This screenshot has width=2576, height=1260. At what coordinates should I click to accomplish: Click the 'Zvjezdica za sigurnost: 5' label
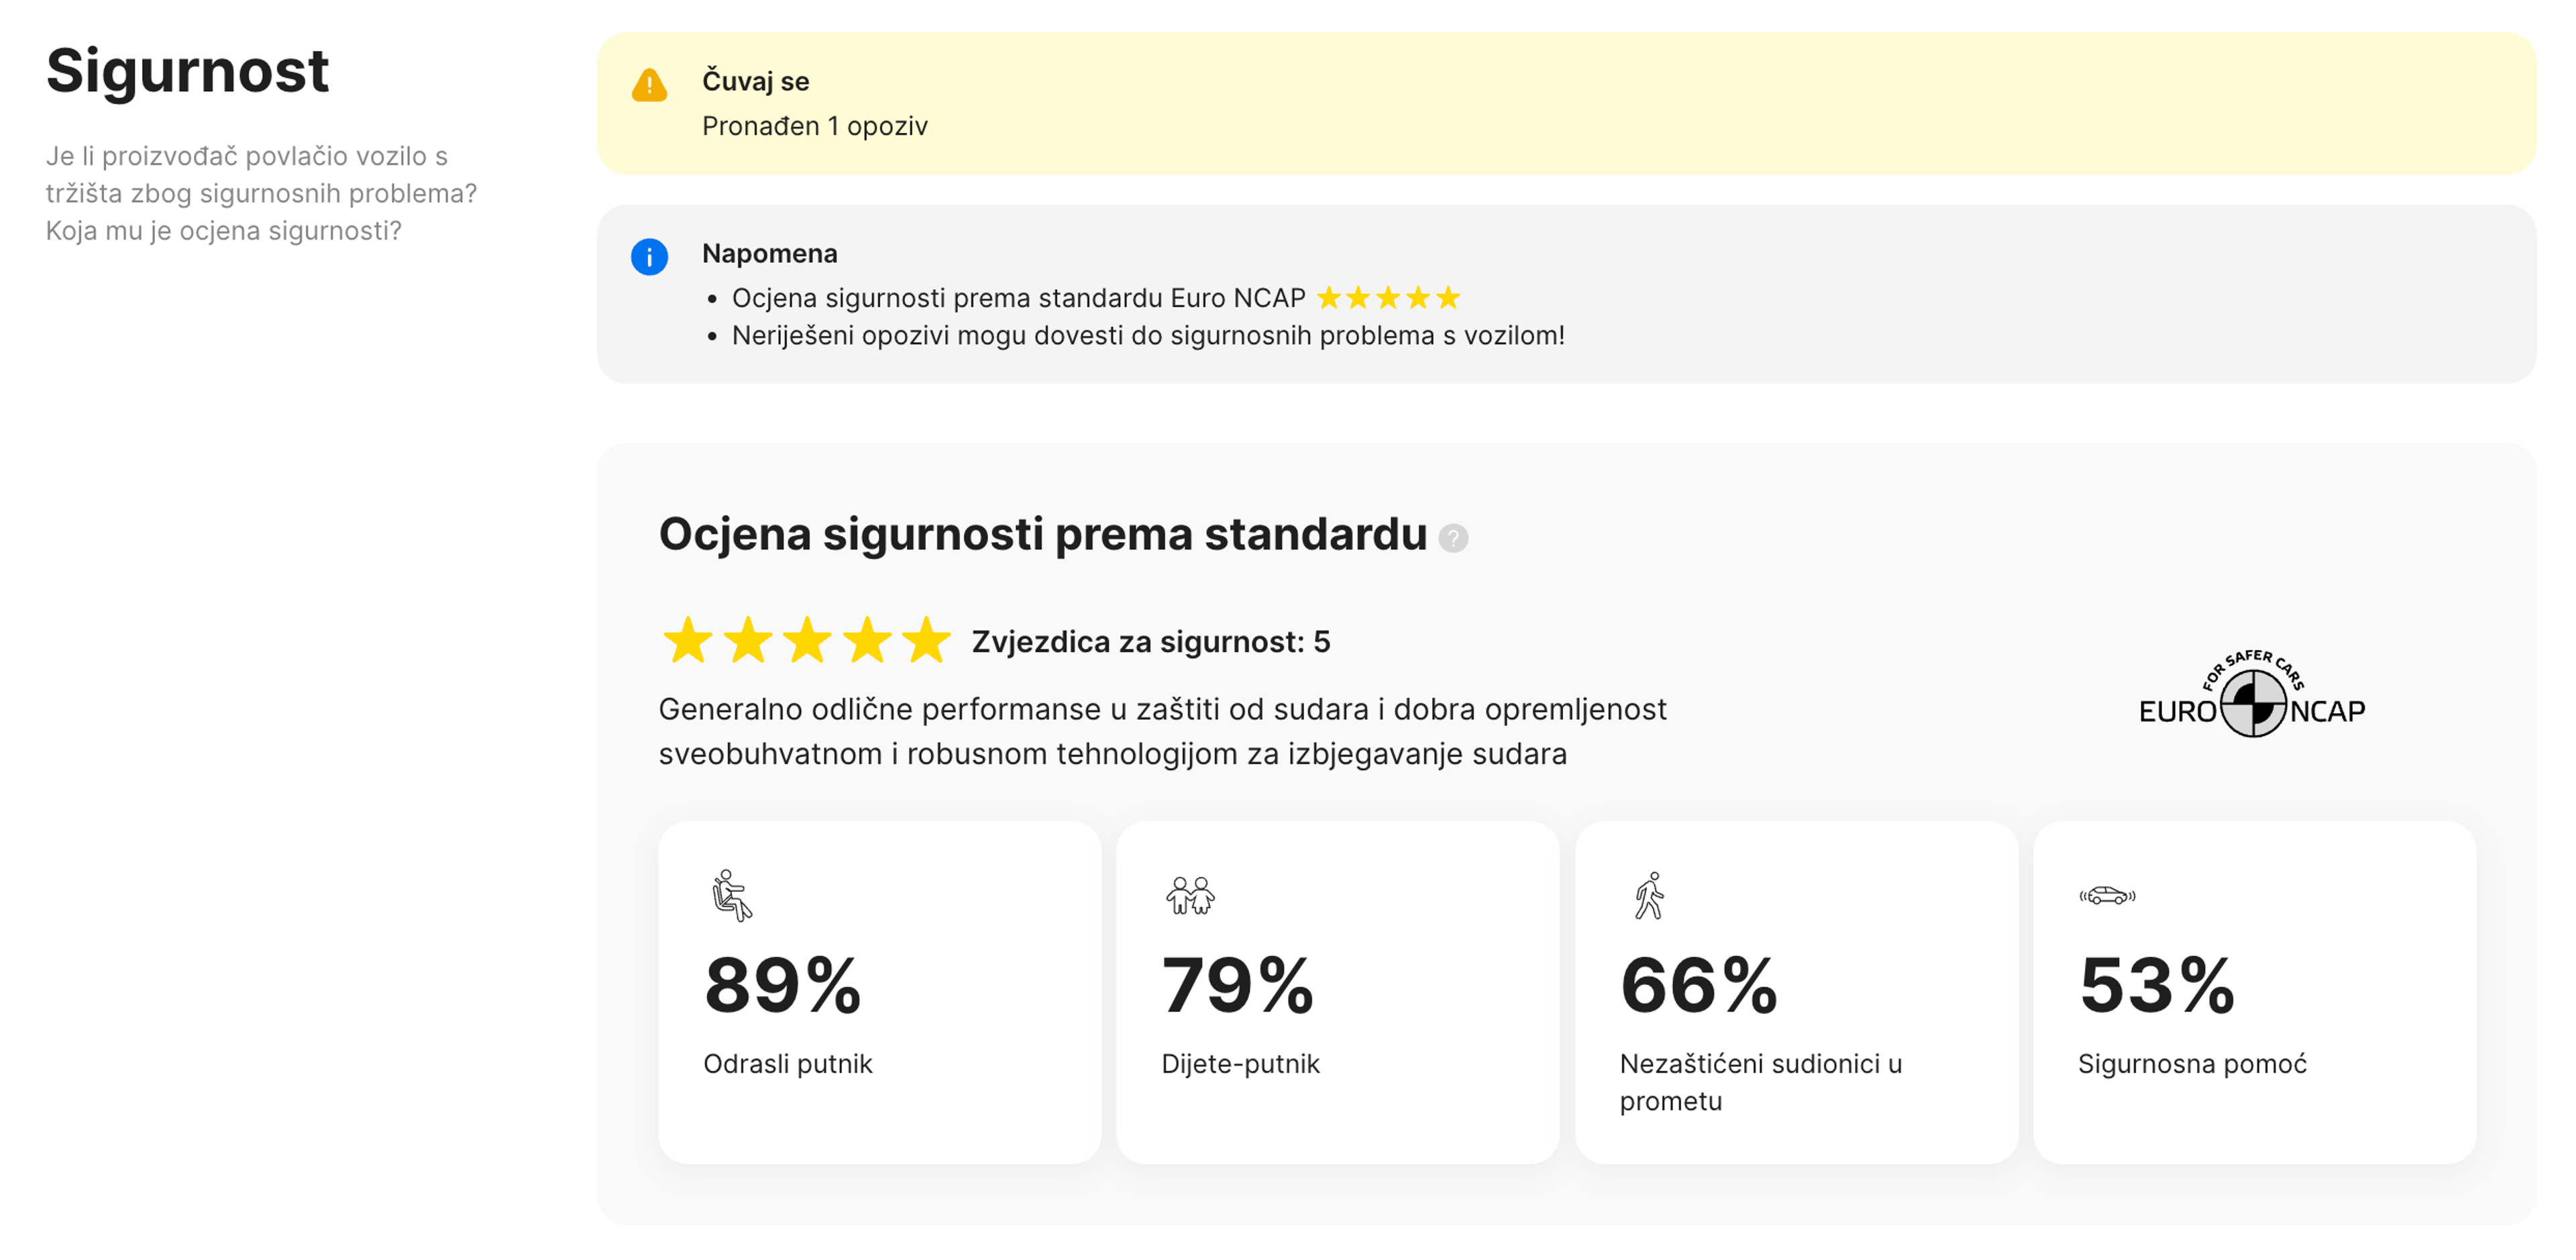tap(1151, 641)
